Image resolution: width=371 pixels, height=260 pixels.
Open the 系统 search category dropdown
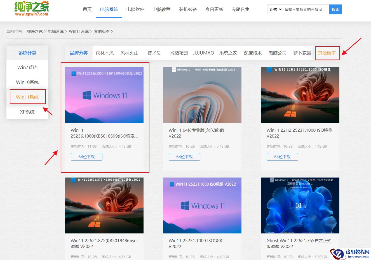[274, 9]
